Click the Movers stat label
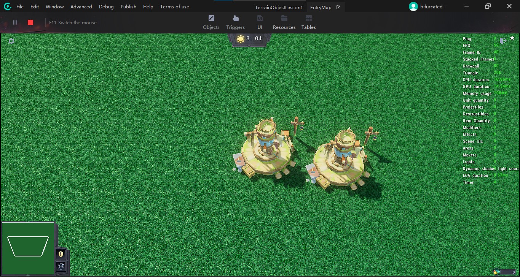Viewport: 520px width, 277px height. pos(470,155)
